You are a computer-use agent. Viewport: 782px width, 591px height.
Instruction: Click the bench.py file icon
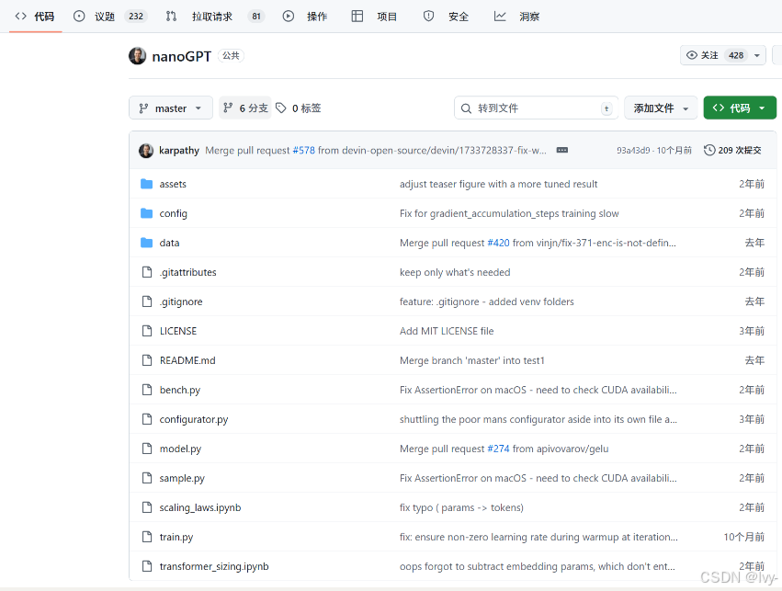[x=147, y=390]
